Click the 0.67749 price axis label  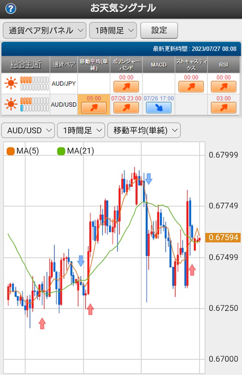(x=223, y=206)
